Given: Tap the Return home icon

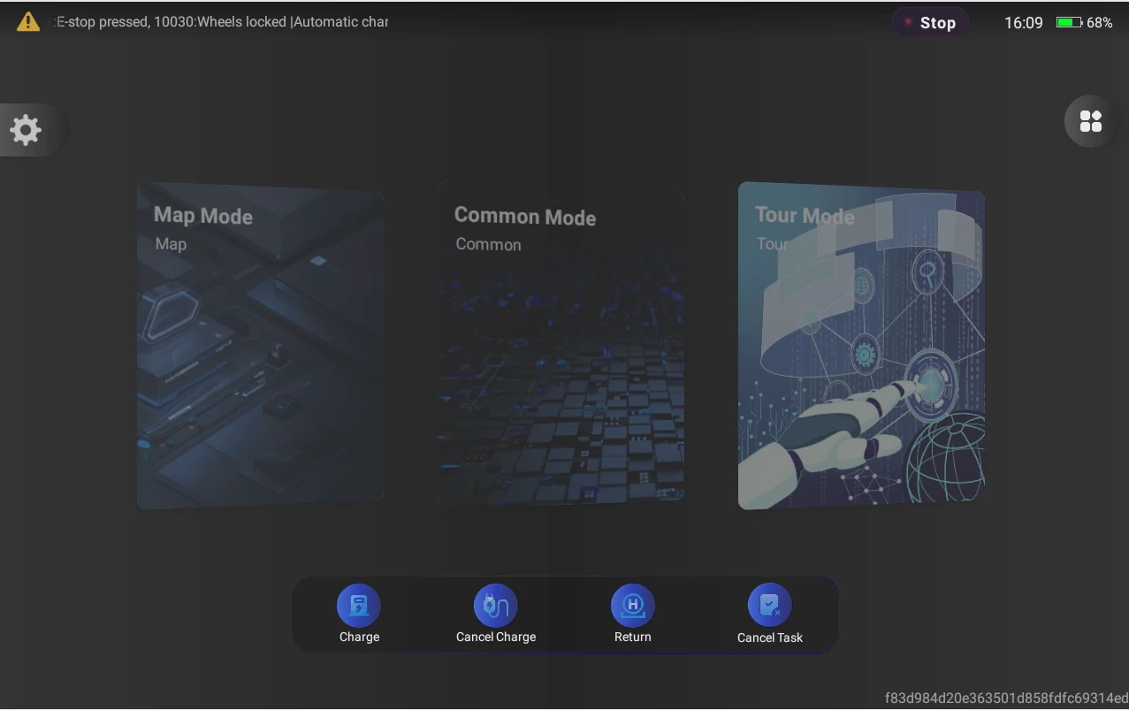Looking at the screenshot, I should click(x=633, y=606).
